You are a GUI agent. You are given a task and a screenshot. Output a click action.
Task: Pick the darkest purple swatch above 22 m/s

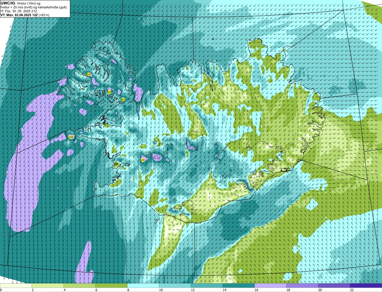click(366, 285)
